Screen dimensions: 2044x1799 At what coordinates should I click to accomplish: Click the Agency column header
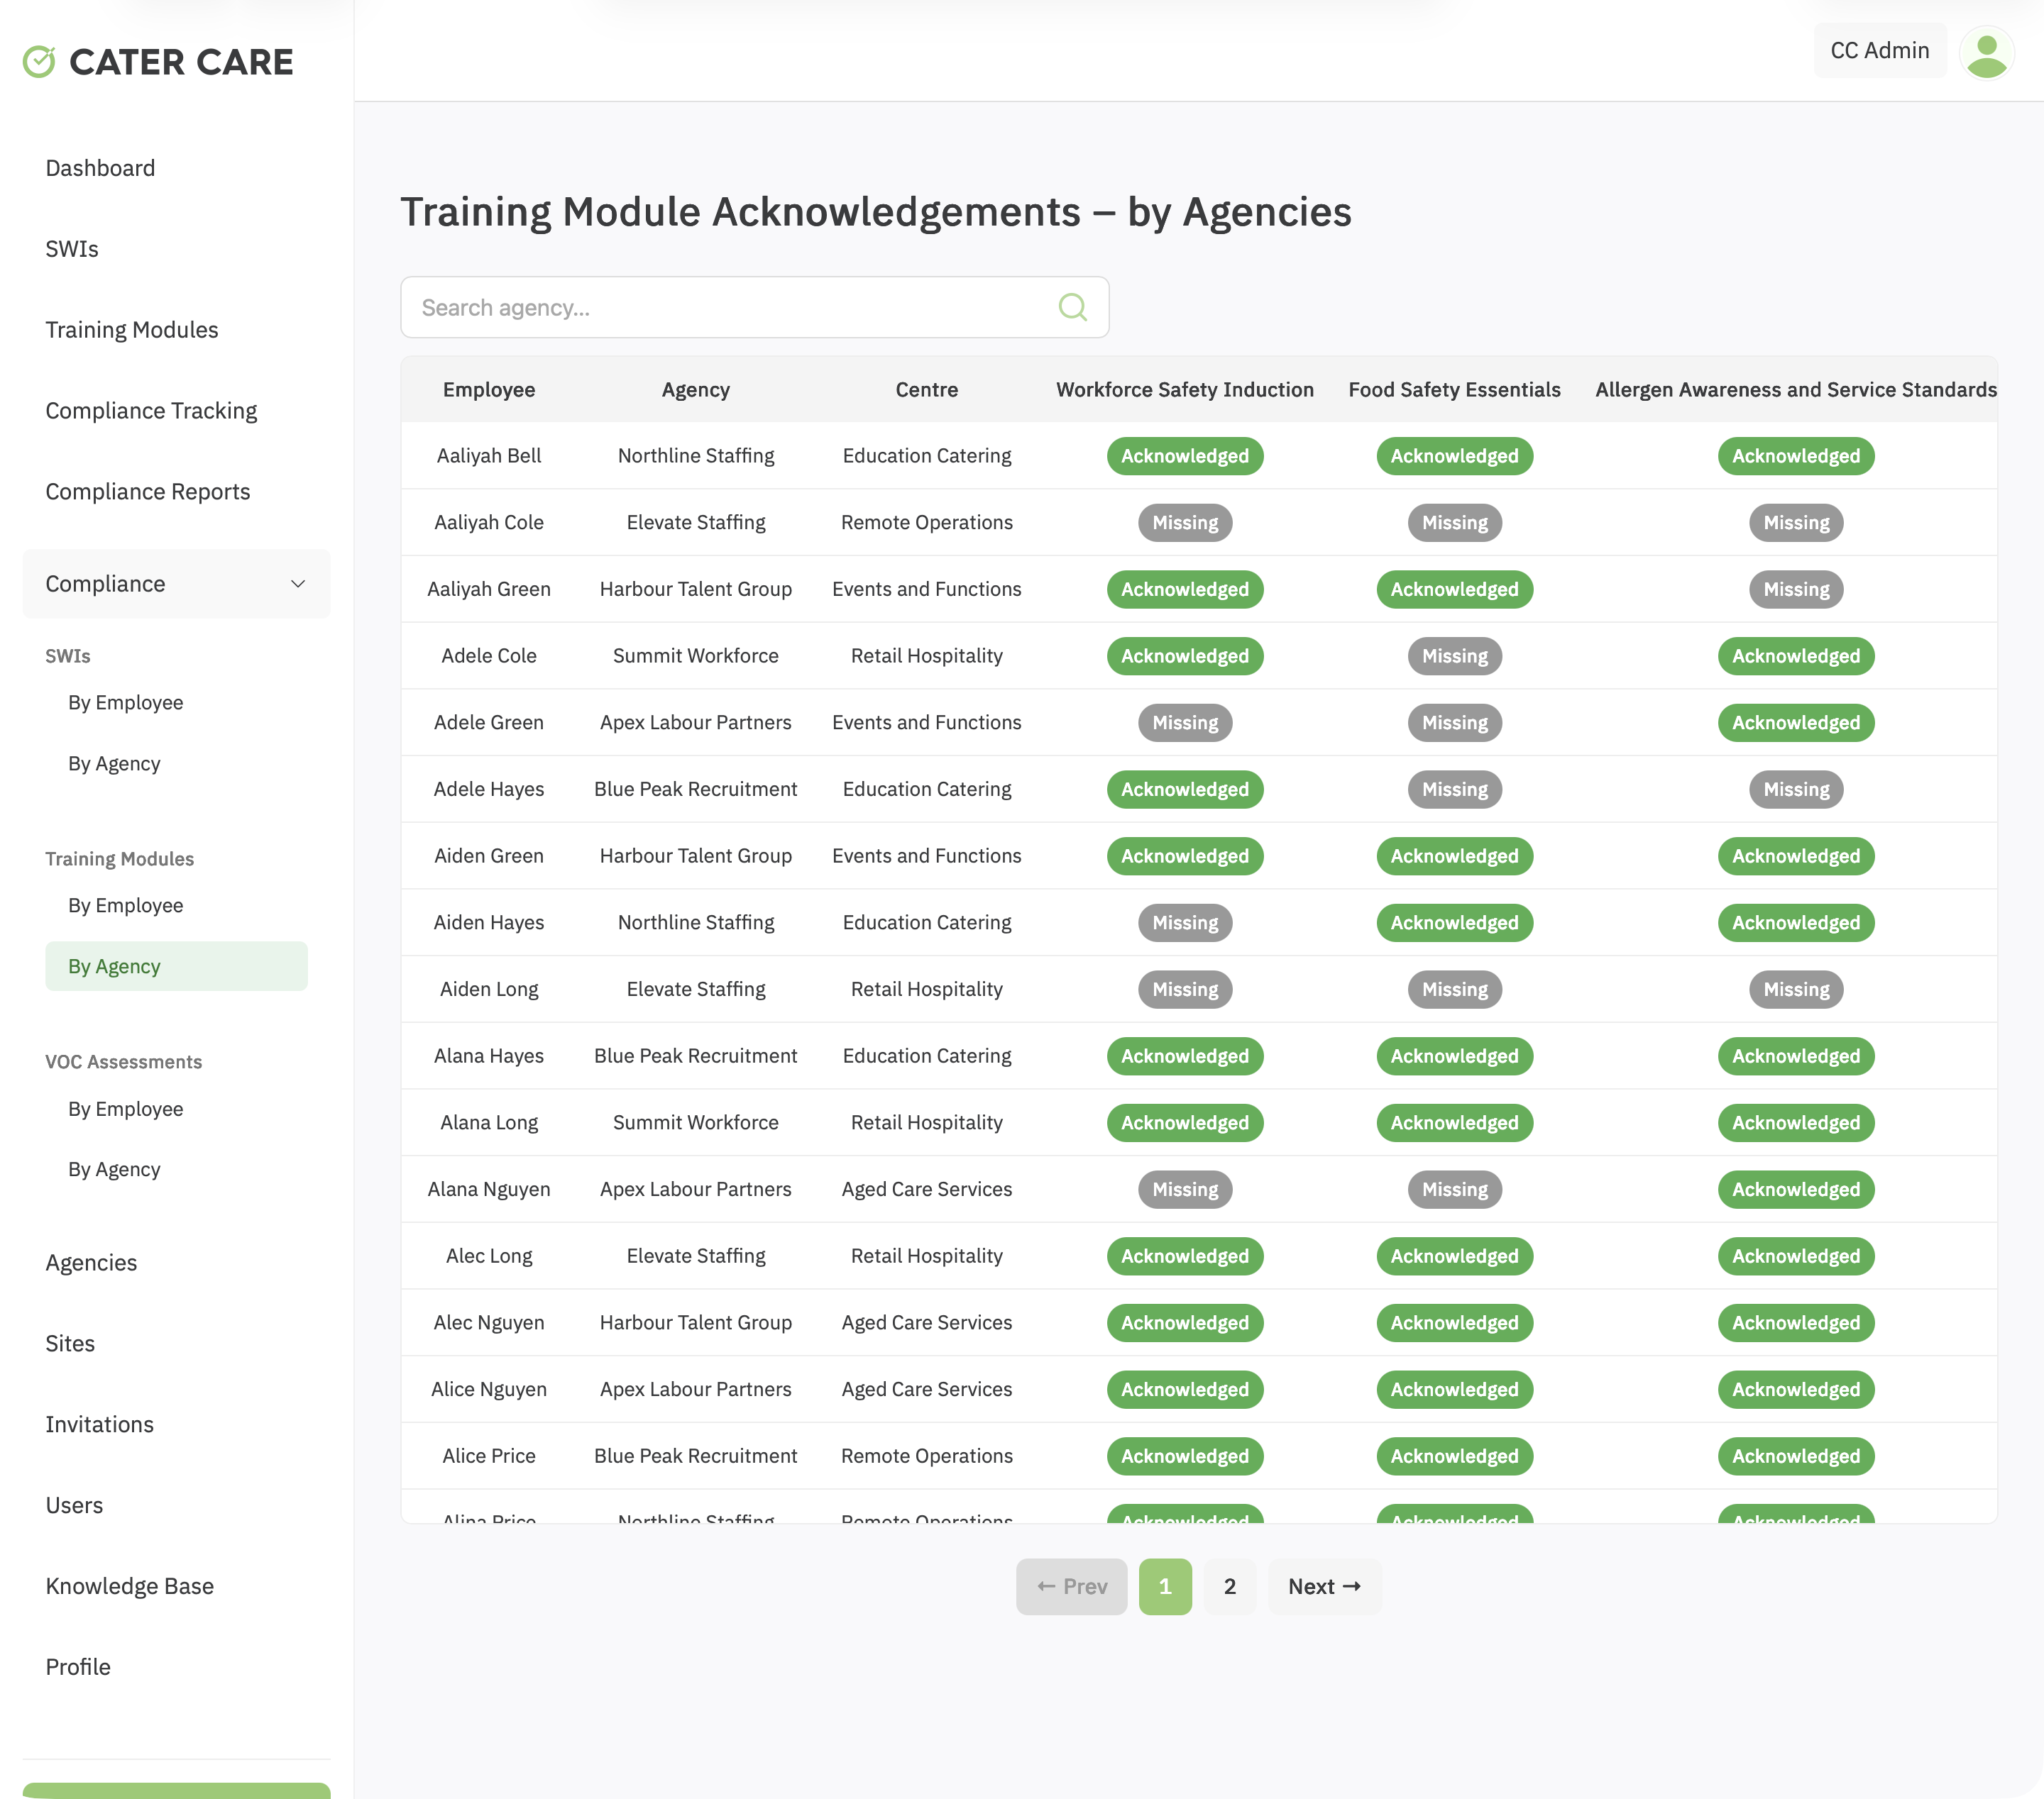pos(696,389)
